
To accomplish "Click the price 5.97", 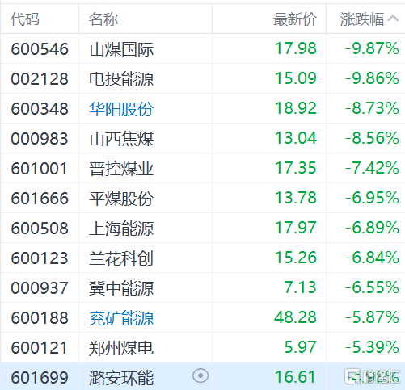I will point(300,347).
